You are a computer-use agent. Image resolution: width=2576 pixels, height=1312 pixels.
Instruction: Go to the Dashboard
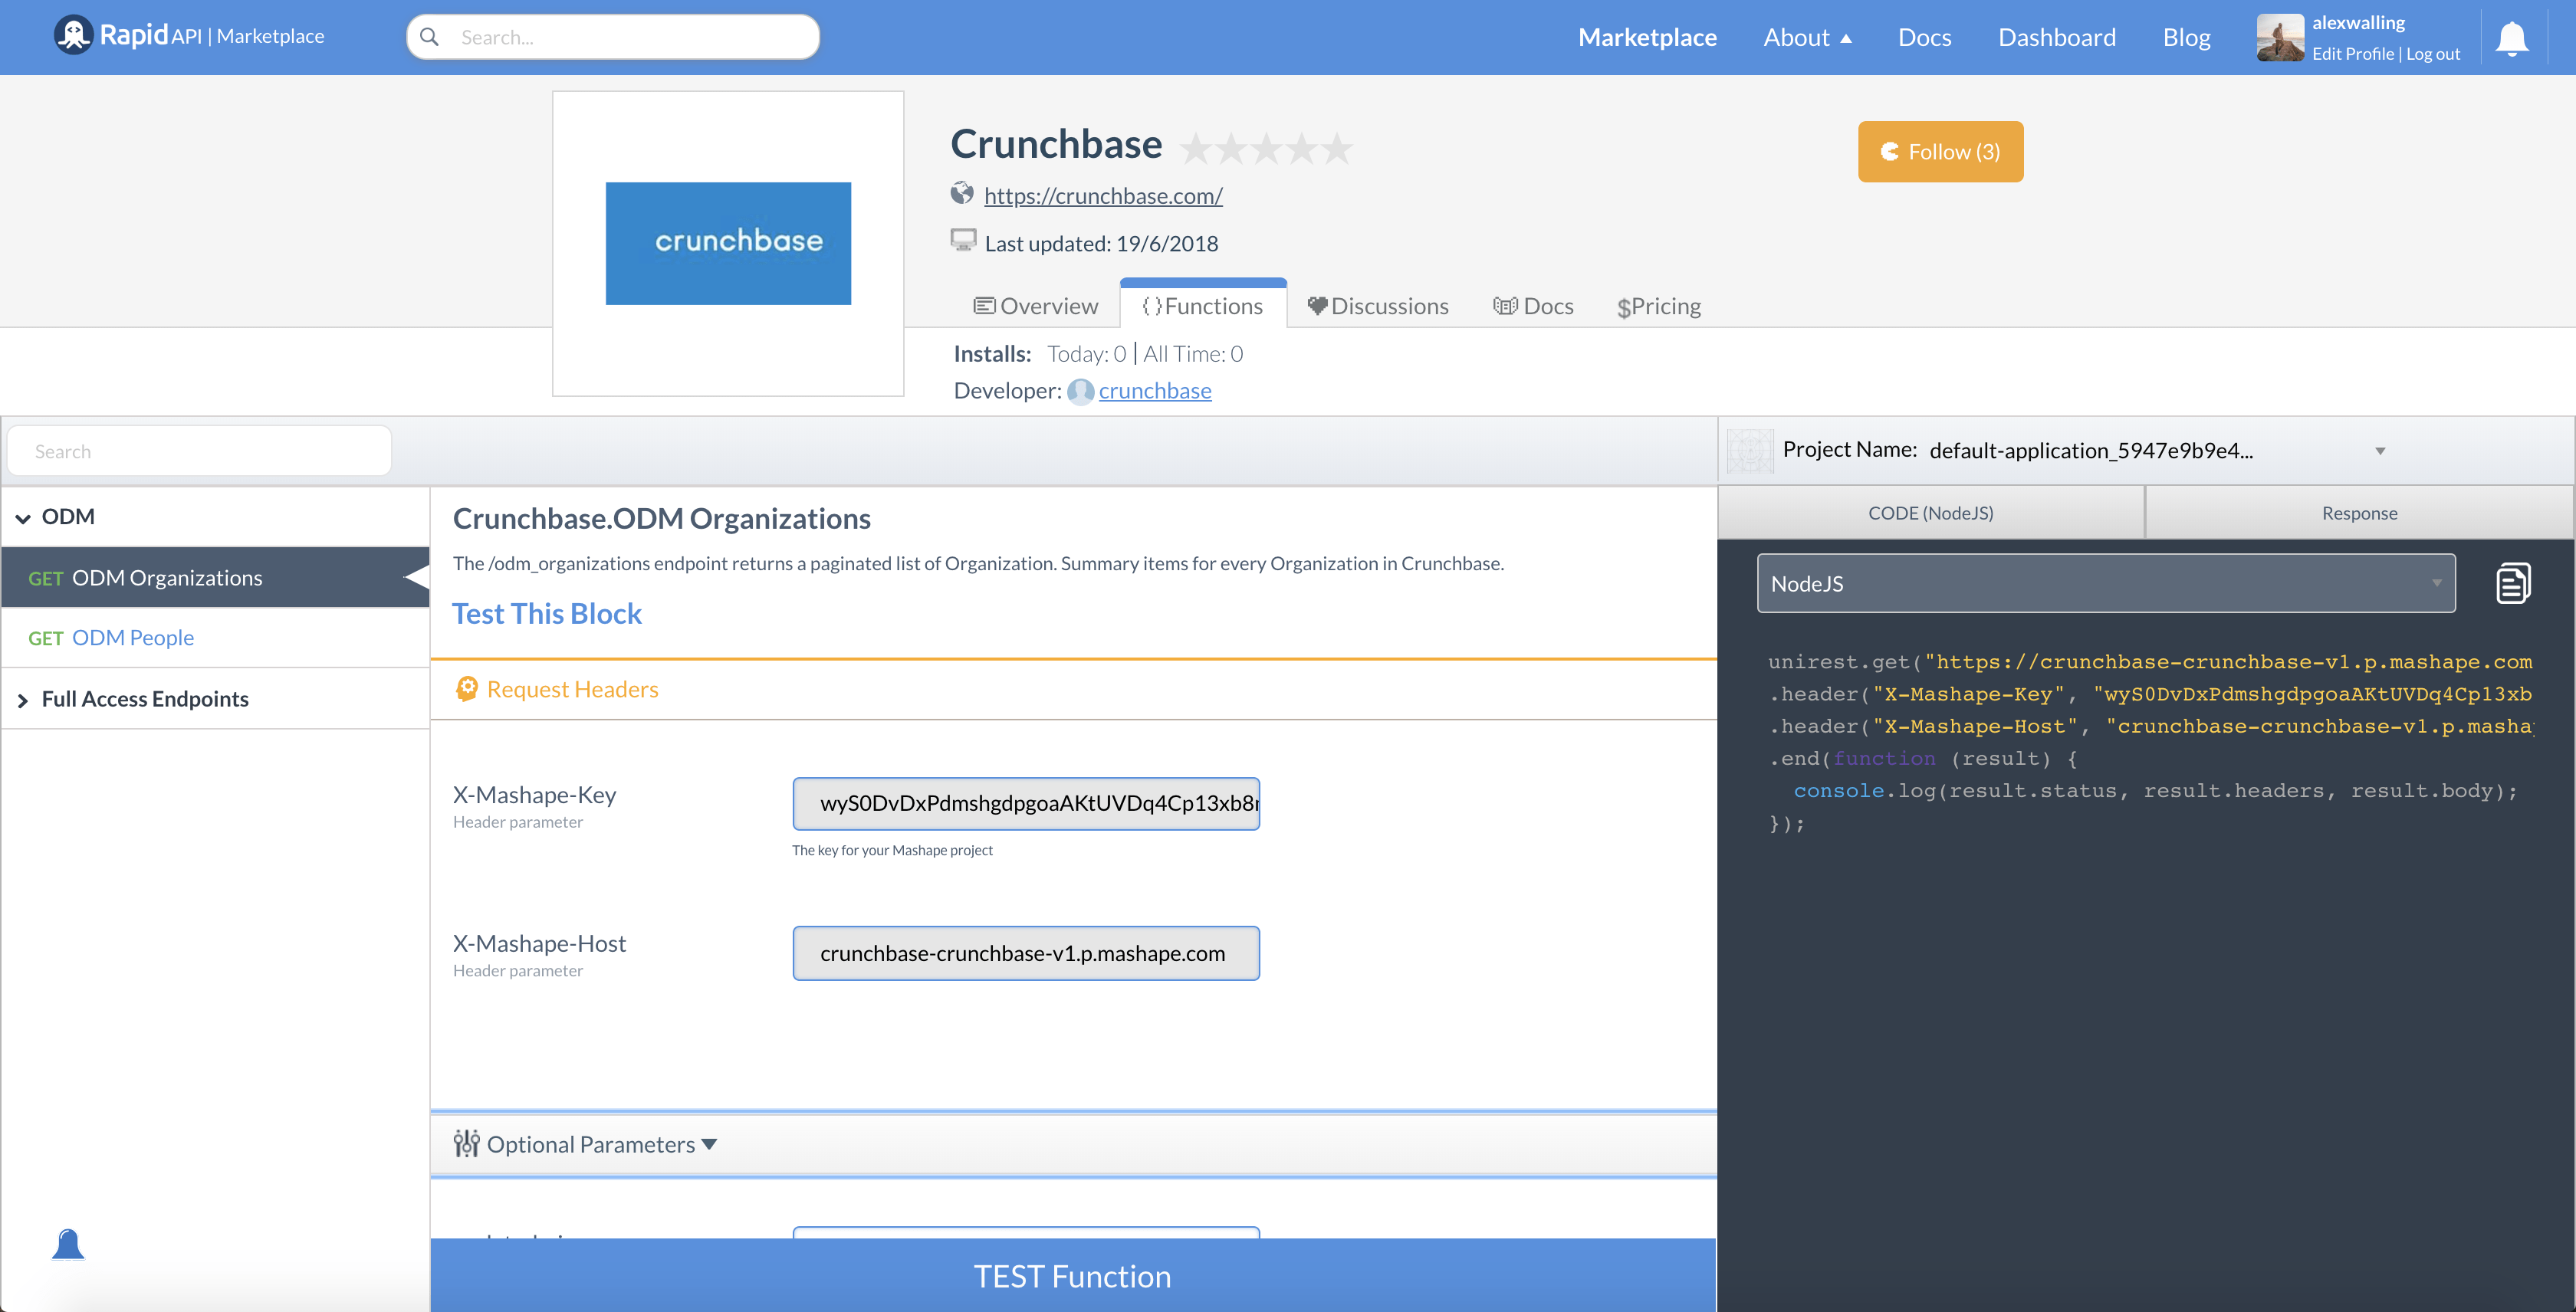click(x=2056, y=37)
